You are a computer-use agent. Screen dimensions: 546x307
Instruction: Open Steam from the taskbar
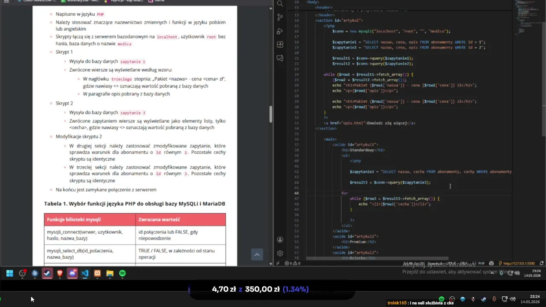coord(47,273)
